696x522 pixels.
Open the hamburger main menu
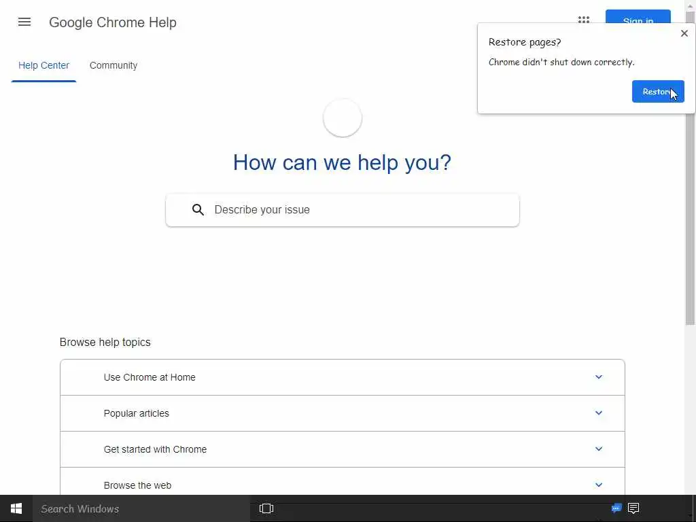pos(24,22)
